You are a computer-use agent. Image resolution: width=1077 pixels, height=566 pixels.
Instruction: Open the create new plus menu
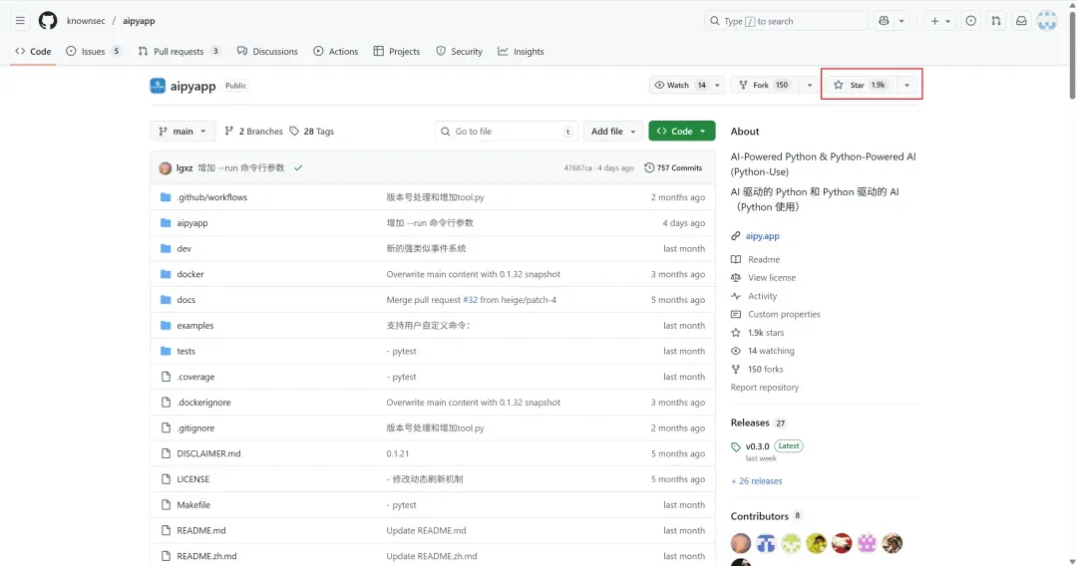(x=940, y=21)
